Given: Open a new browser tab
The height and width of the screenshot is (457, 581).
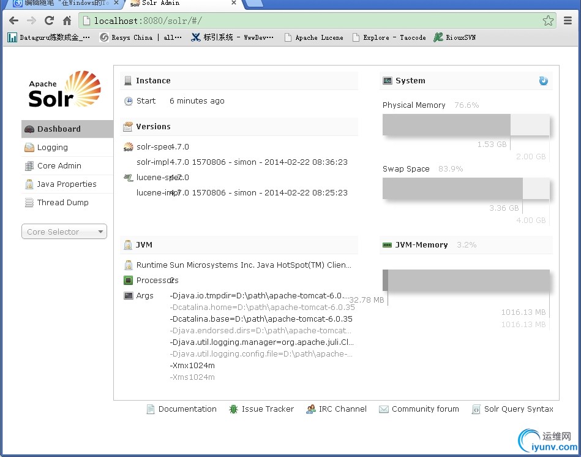Looking at the screenshot, I should [254, 3].
